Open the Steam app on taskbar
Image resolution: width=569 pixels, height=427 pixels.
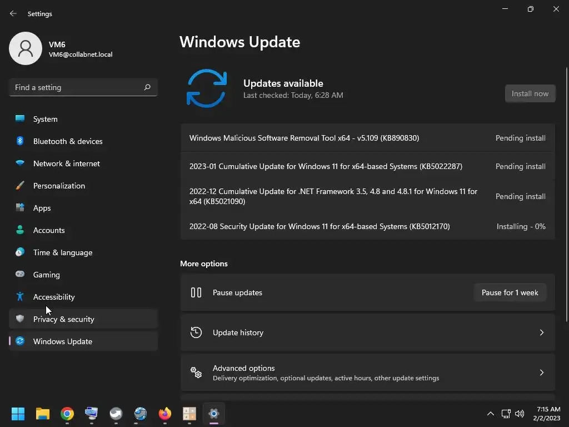(116, 414)
